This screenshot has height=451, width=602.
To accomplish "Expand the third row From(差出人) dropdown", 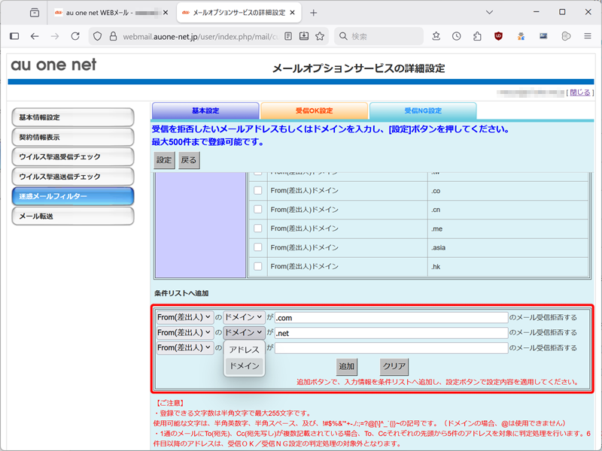I will (x=185, y=347).
